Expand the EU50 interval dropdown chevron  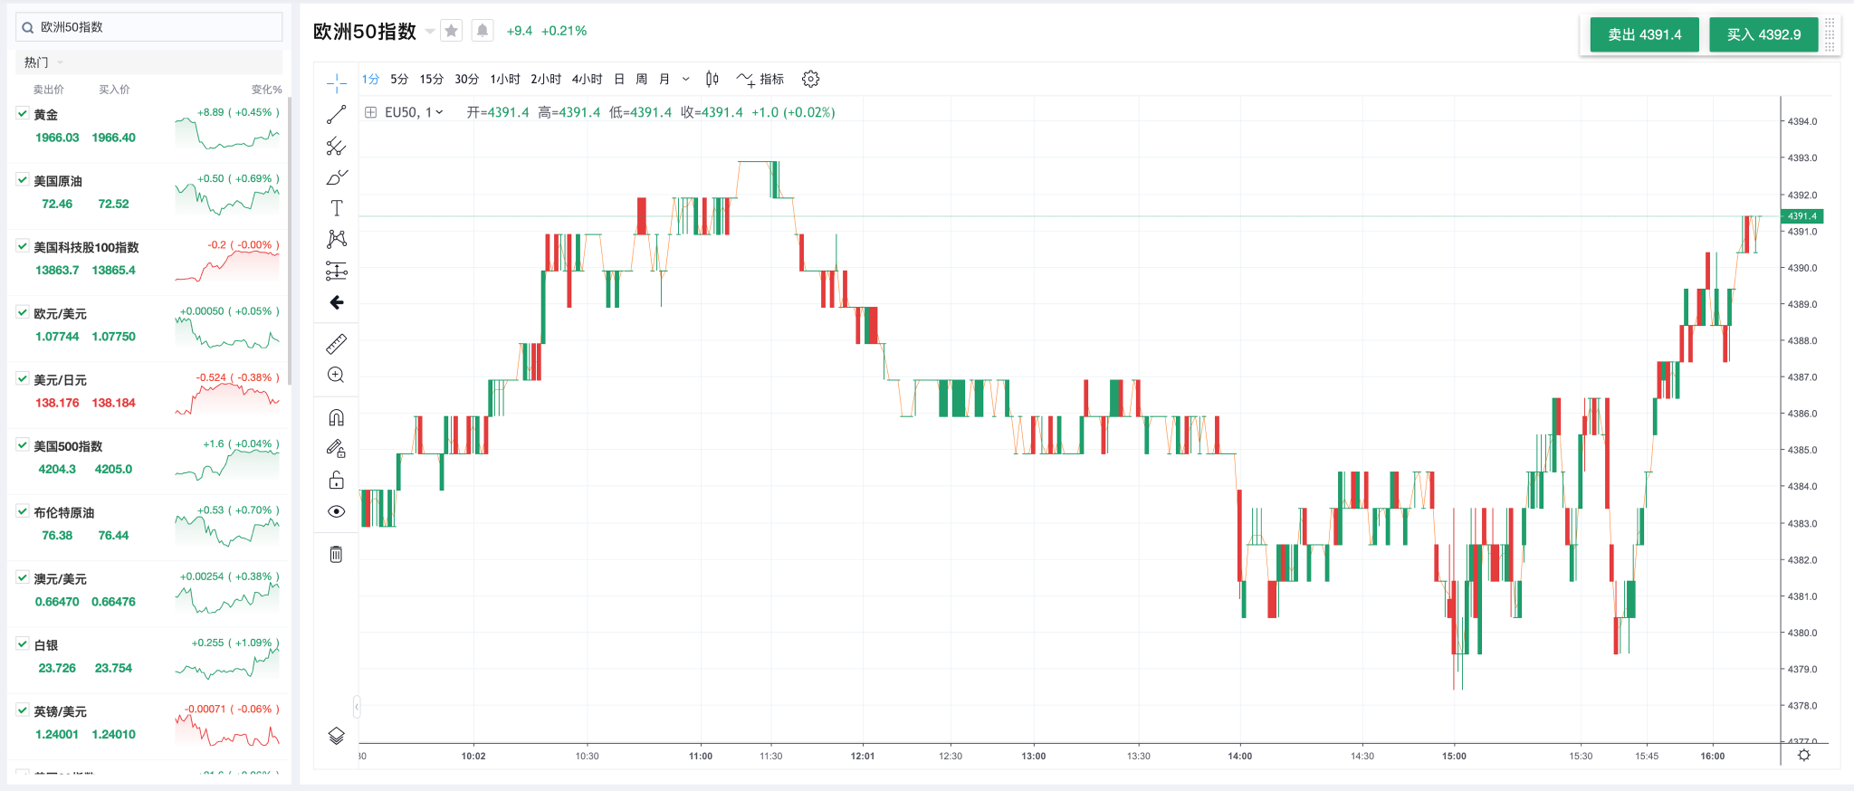tap(439, 112)
